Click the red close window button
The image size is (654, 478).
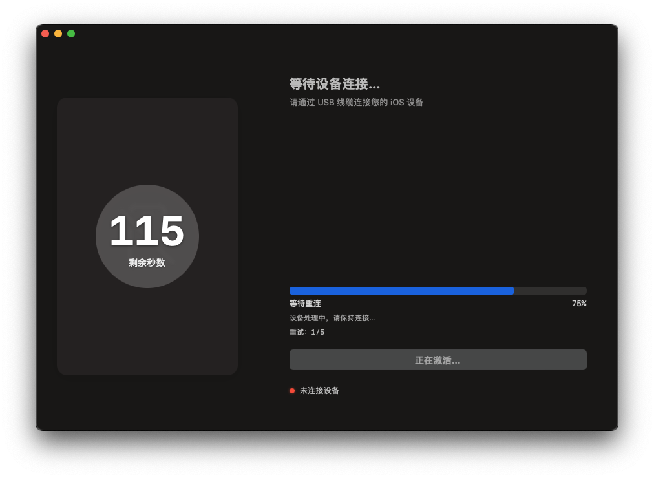tap(45, 34)
